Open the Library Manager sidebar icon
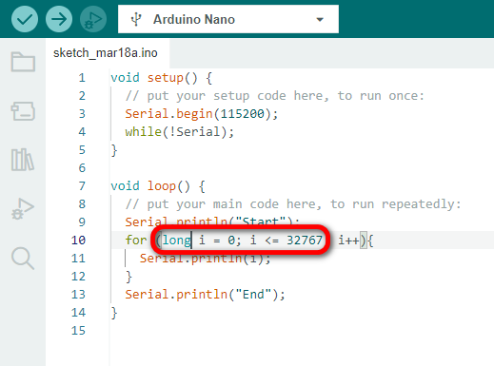The width and height of the screenshot is (494, 366). tap(23, 160)
